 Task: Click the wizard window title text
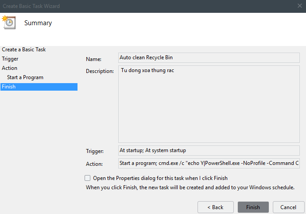[x=31, y=6]
